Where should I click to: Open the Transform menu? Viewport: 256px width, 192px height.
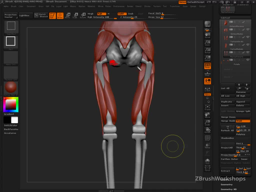pos(175,6)
